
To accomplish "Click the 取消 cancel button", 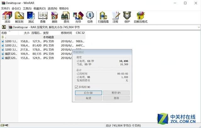I will 89,98.
